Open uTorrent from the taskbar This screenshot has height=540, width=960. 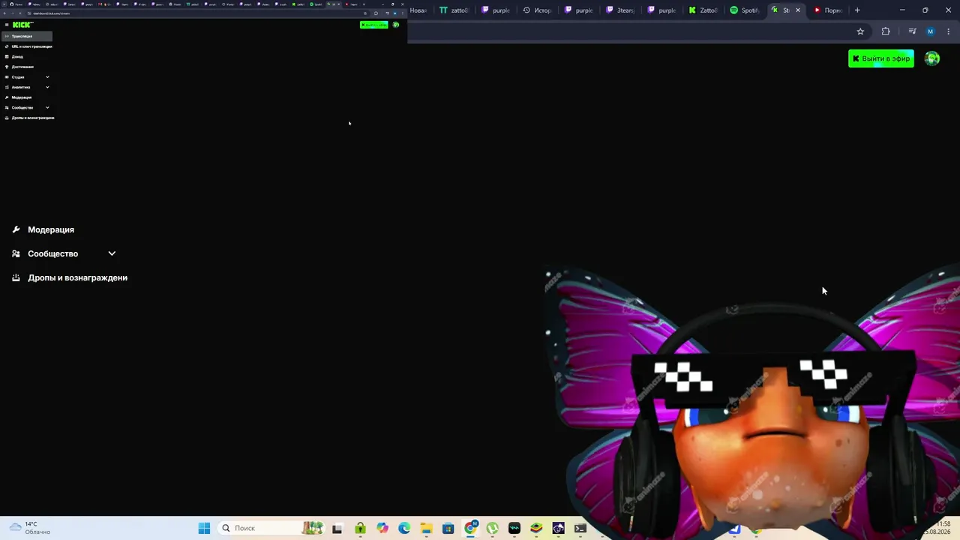[x=492, y=528]
